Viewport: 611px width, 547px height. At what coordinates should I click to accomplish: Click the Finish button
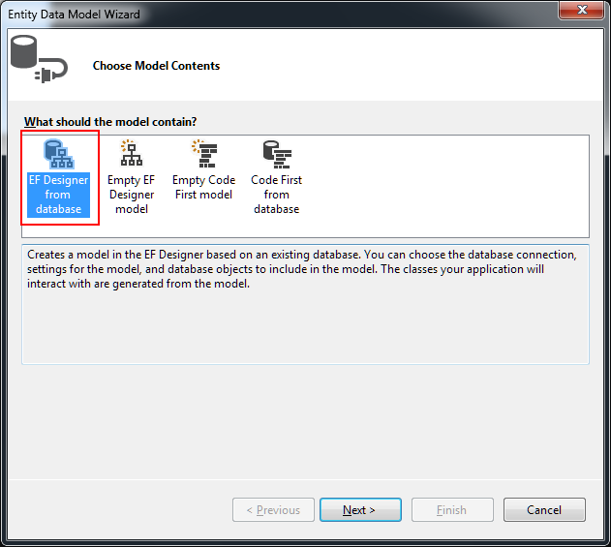pos(452,509)
